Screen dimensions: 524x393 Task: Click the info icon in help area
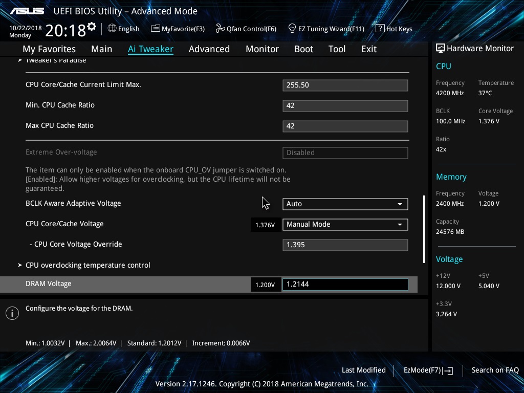click(x=12, y=313)
